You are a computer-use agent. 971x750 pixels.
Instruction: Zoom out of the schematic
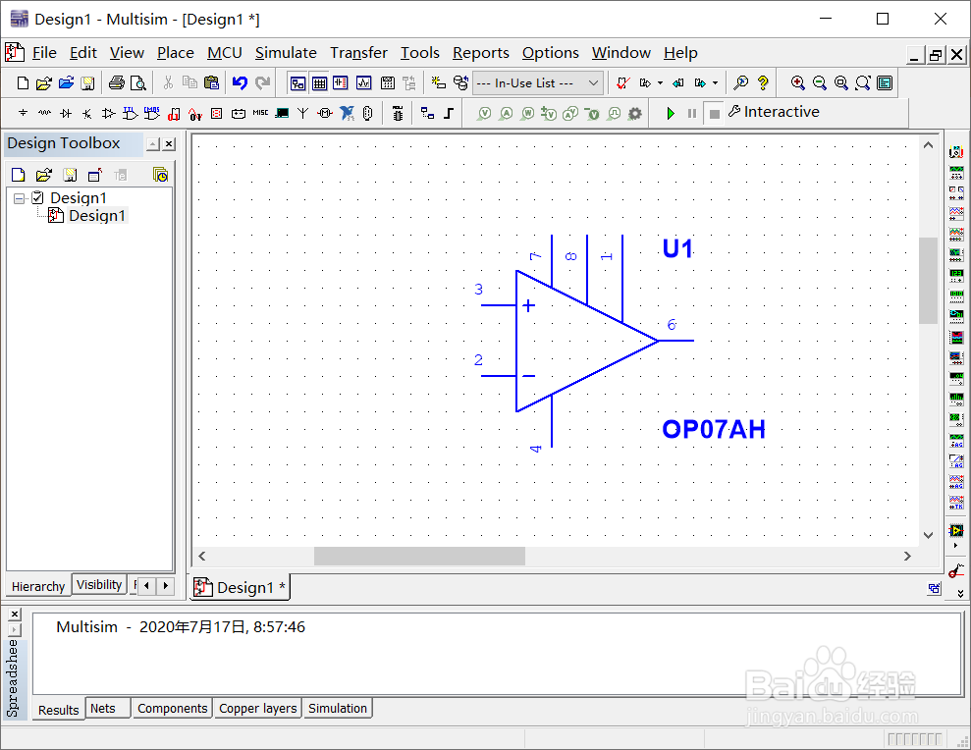819,83
